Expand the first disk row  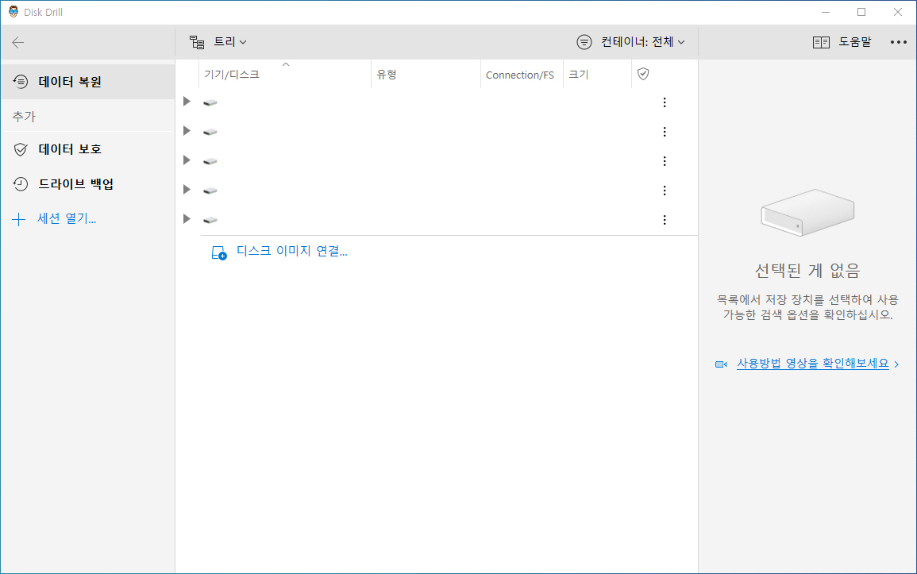point(187,102)
